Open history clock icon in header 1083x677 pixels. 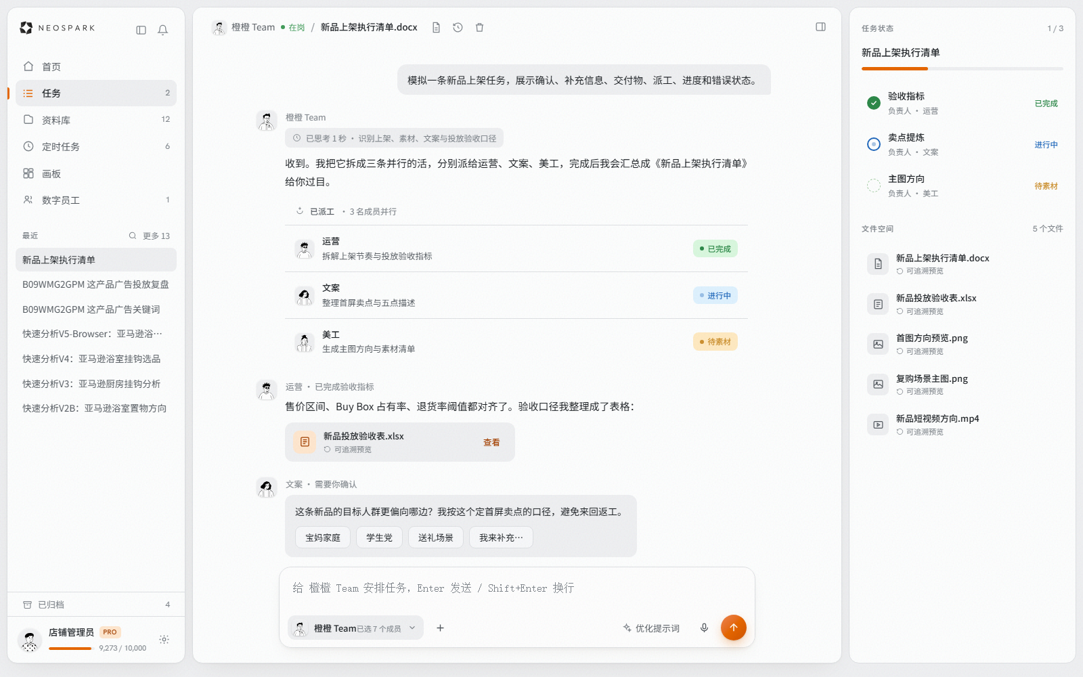coord(458,28)
